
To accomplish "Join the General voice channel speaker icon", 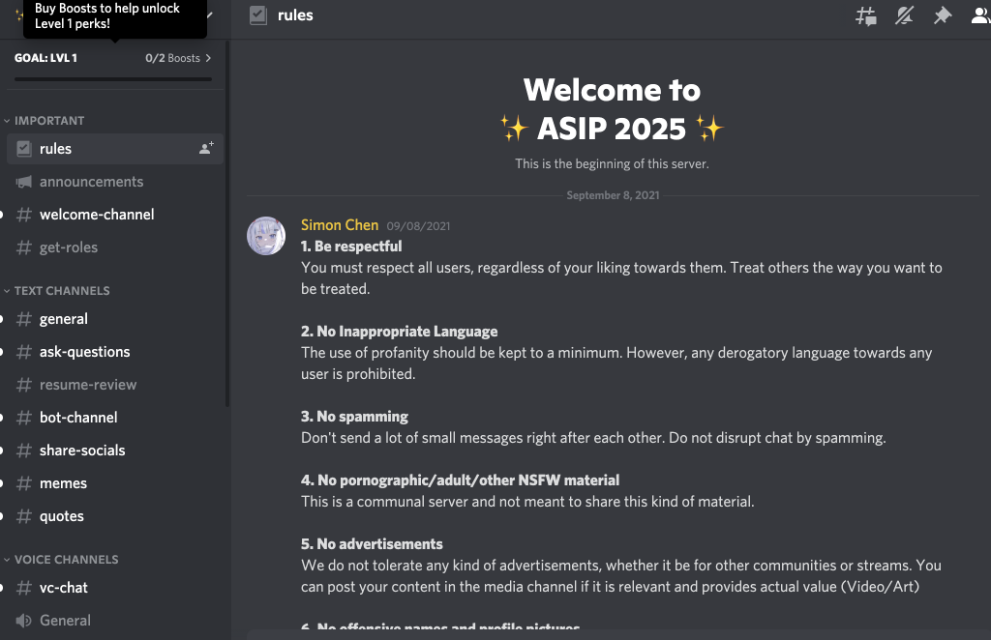I will coord(24,621).
